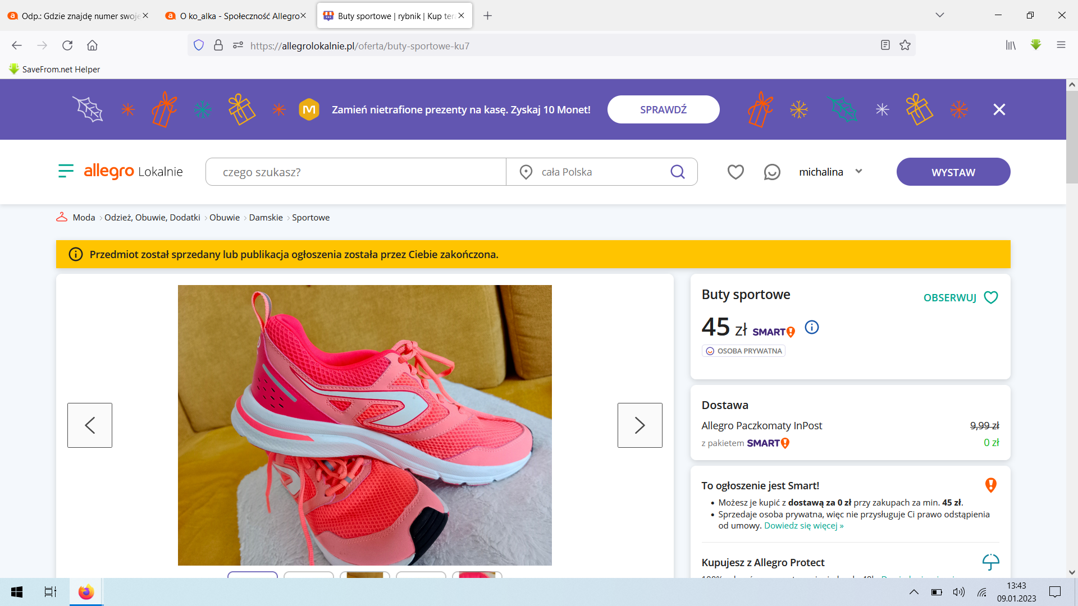
Task: Click SaveFrom.net extension toolbar icon
Action: coord(1036,45)
